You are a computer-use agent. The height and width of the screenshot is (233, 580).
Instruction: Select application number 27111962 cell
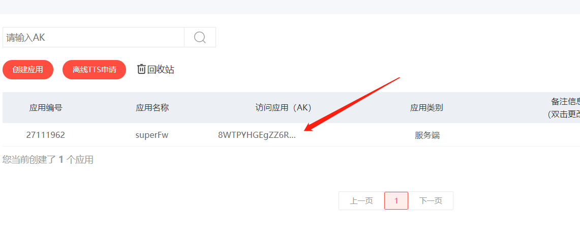[46, 135]
